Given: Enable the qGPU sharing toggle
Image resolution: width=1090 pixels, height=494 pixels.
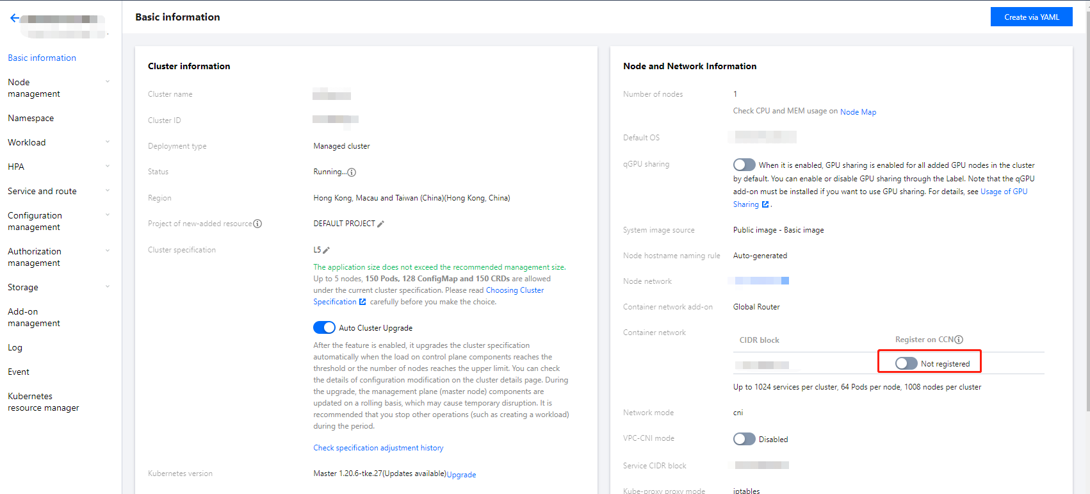Looking at the screenshot, I should (x=744, y=165).
